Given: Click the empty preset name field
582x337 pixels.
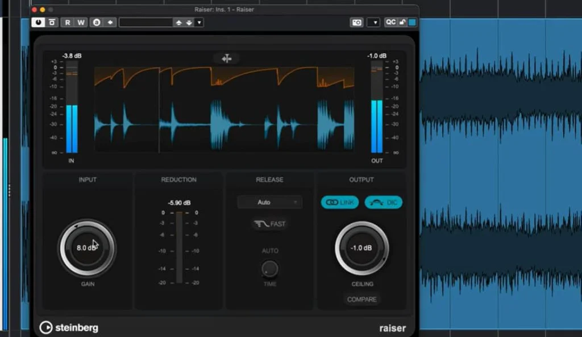Looking at the screenshot, I should coord(146,22).
